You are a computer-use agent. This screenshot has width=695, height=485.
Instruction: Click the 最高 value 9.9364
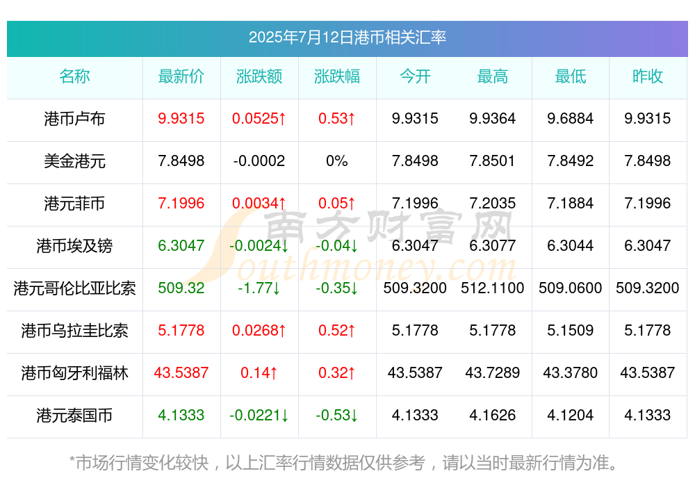[x=493, y=118]
